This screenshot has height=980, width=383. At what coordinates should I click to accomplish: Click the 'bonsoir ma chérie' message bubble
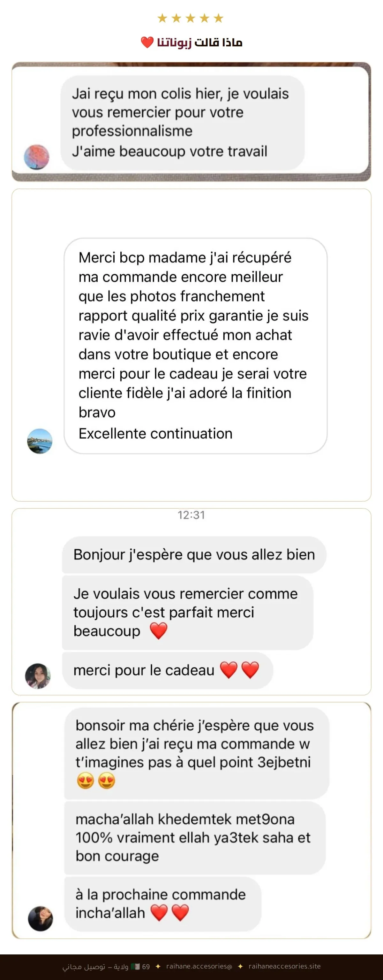197,753
